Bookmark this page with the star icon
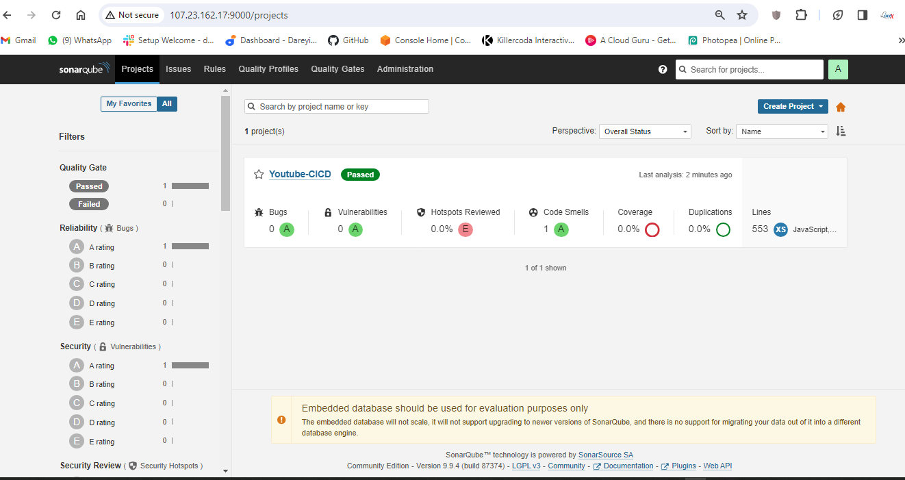The height and width of the screenshot is (480, 905). pos(742,15)
